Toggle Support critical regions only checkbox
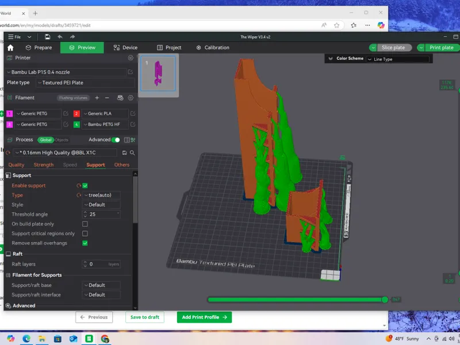Screen dimensions: 460x345 pos(85,233)
